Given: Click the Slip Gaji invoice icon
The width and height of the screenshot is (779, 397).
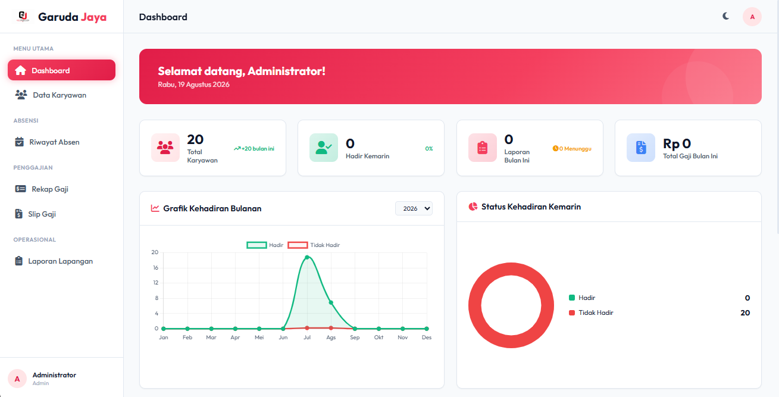Looking at the screenshot, I should click(x=18, y=214).
